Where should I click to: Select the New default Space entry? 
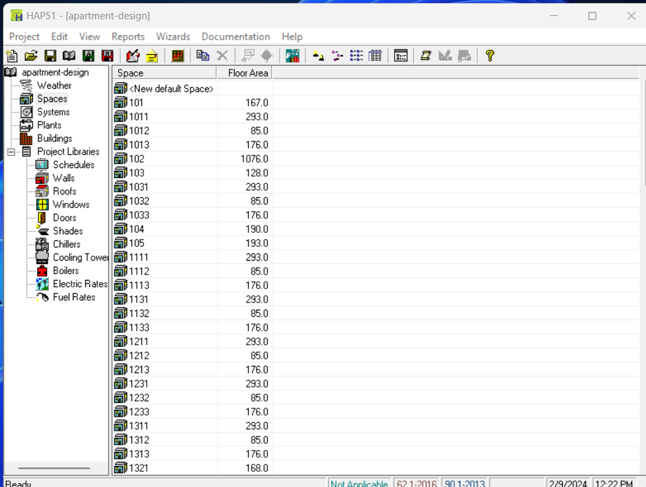click(171, 89)
